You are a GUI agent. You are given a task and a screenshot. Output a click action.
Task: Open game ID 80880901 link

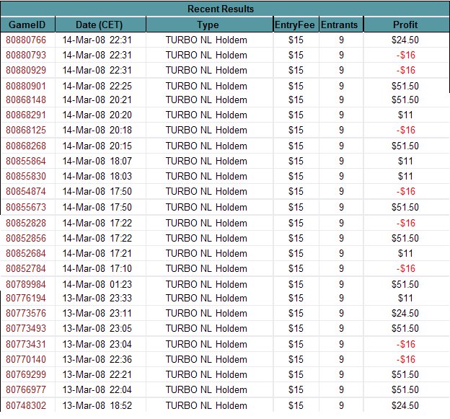(x=26, y=86)
